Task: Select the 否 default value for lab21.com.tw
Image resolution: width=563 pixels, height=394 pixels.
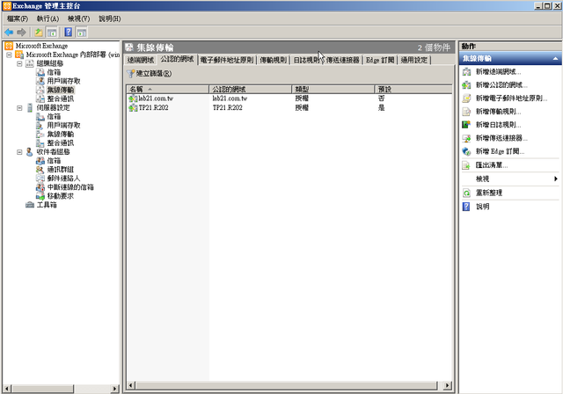Action: click(381, 98)
